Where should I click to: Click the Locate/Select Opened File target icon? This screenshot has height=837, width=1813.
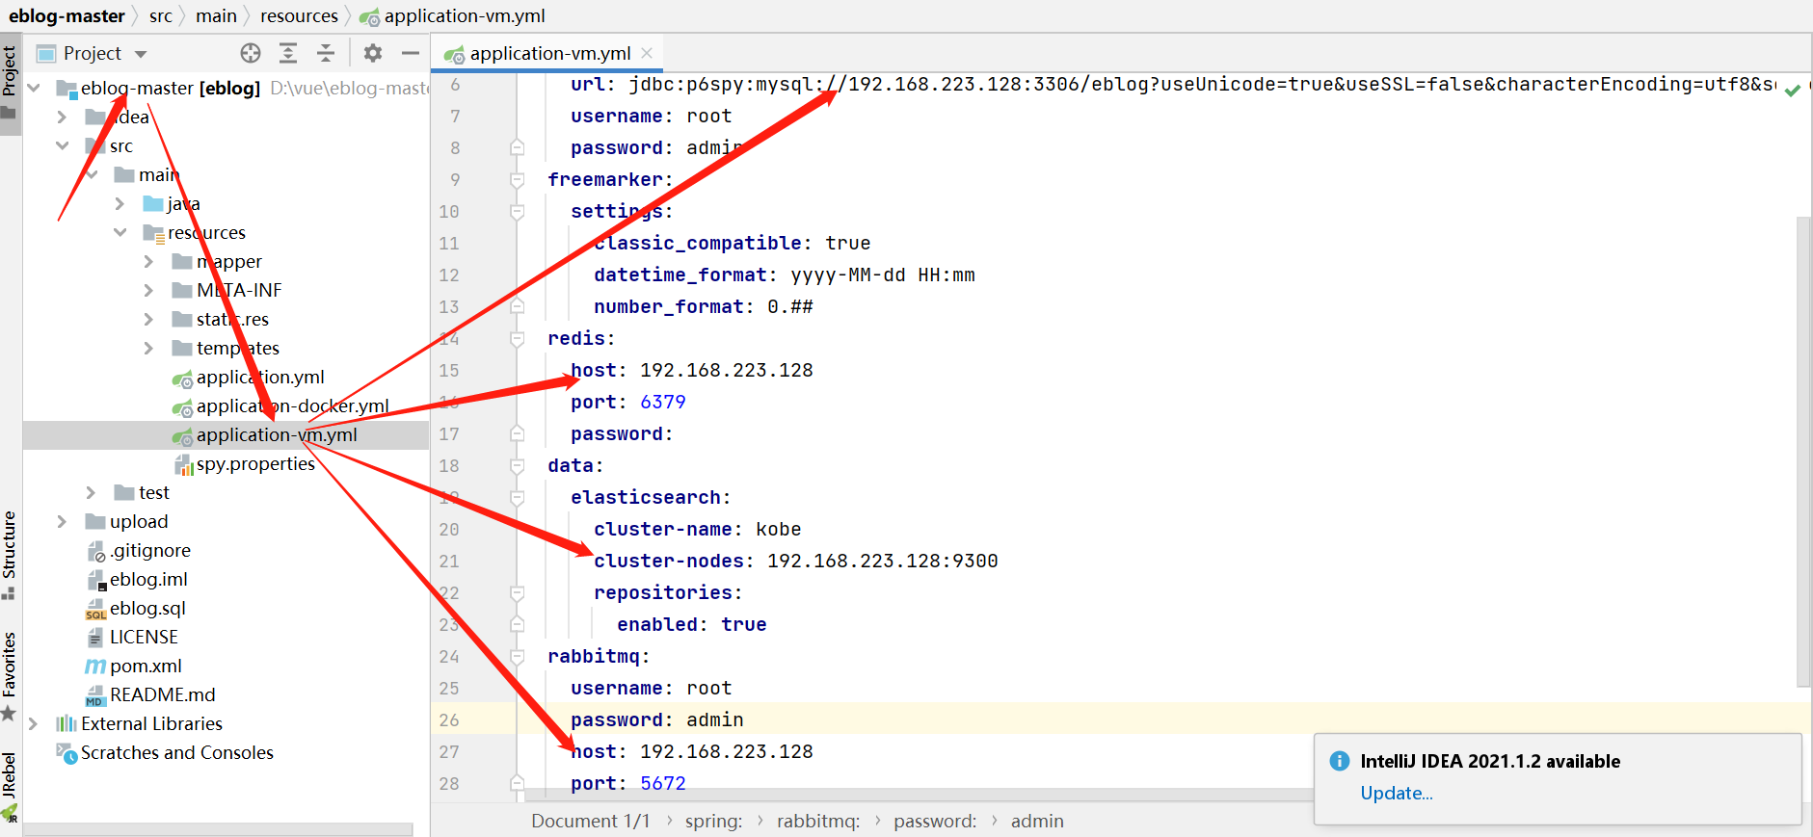click(x=251, y=53)
